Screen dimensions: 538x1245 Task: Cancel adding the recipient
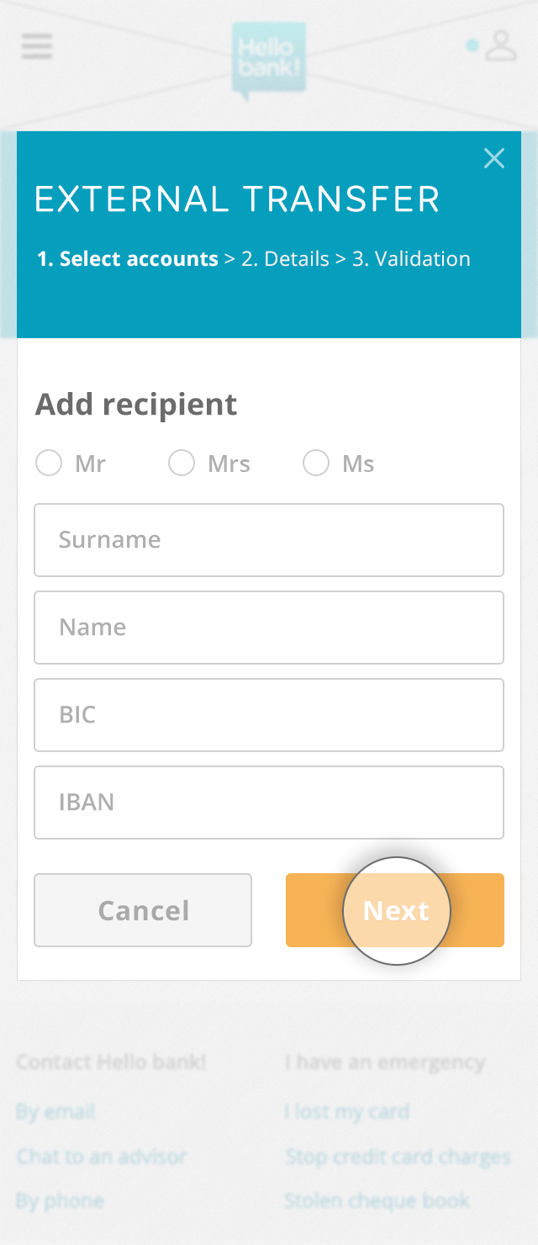coord(143,910)
